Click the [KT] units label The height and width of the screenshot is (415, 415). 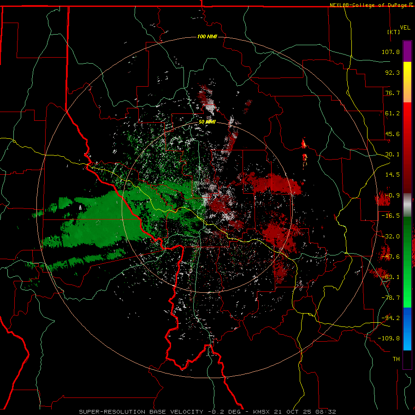coord(394,32)
